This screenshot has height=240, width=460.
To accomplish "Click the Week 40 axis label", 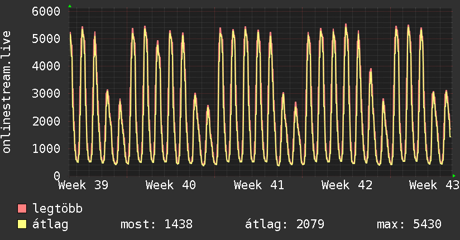I will (171, 185).
